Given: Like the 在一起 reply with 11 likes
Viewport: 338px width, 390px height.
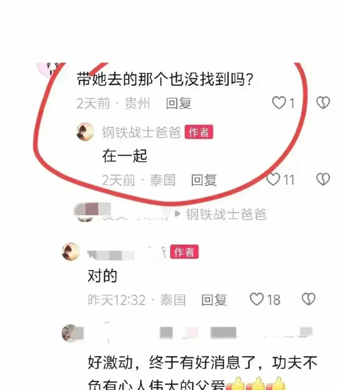Looking at the screenshot, I should click(273, 179).
